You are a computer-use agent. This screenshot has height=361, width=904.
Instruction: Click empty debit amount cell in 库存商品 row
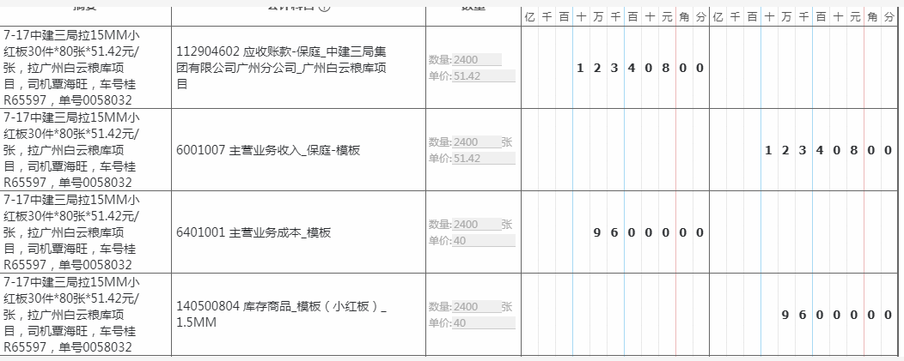[x=615, y=315]
